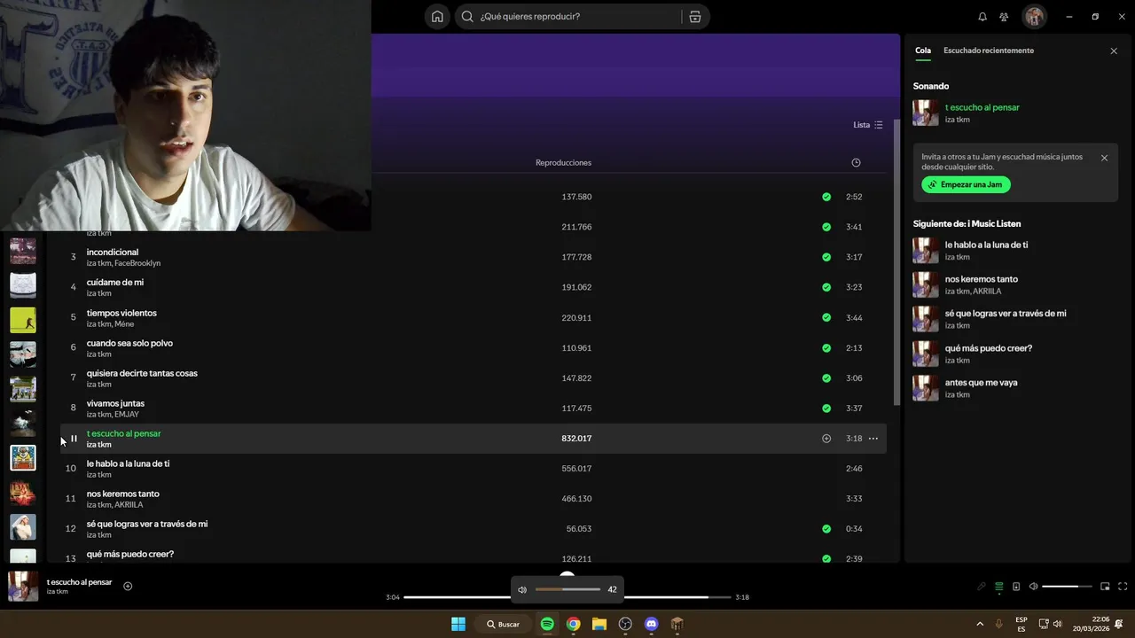Add current song to library from player bar
Screen dimensions: 1135x638
[x=128, y=586]
